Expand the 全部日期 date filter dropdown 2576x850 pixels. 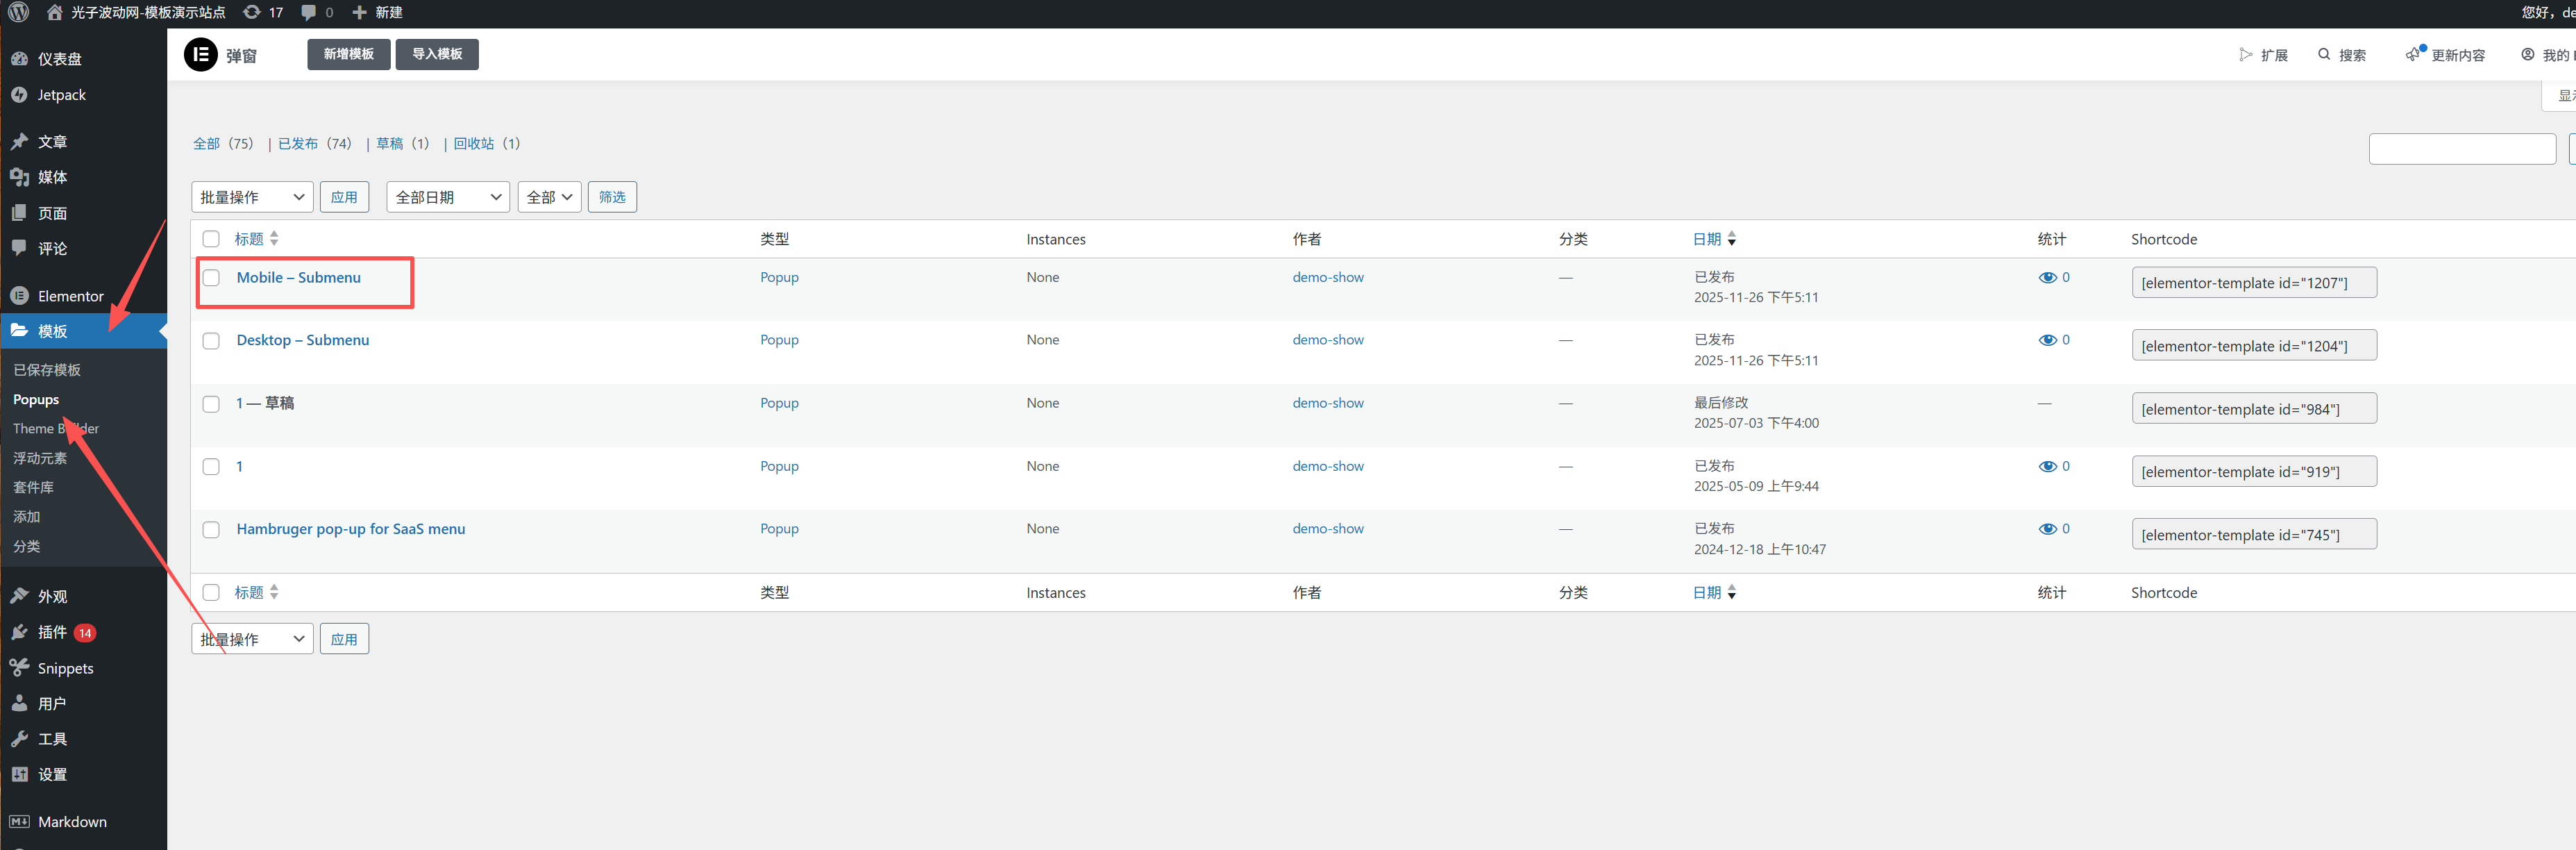click(x=447, y=197)
